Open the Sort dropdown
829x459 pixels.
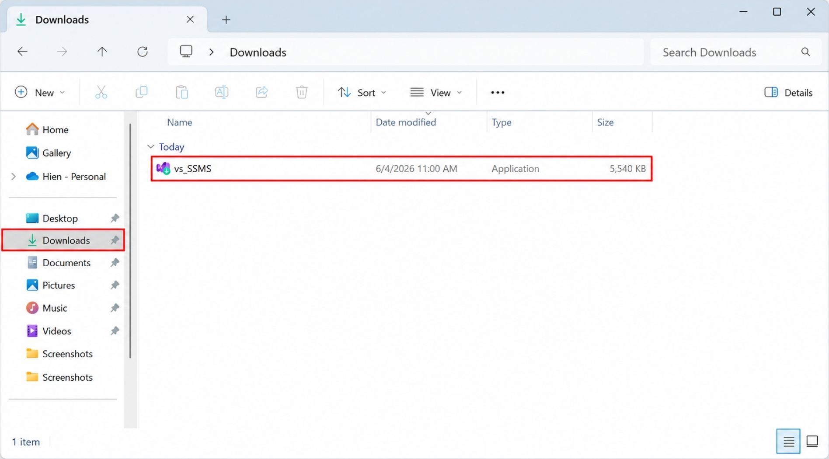pyautogui.click(x=362, y=92)
